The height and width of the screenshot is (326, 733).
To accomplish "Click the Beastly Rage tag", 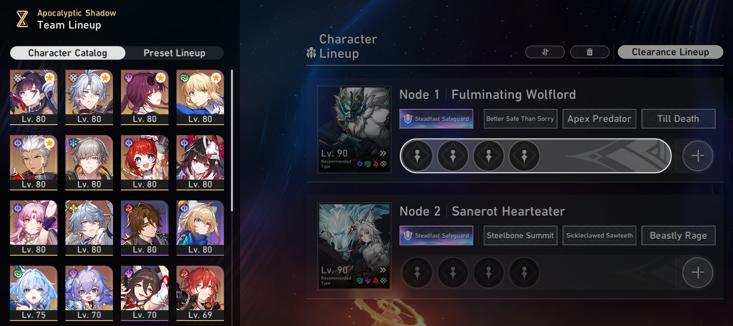I will [678, 235].
